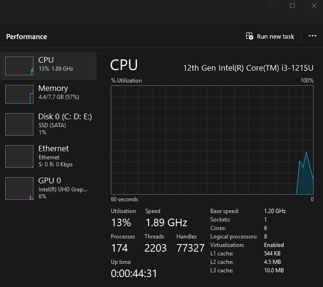Image resolution: width=323 pixels, height=287 pixels.
Task: Open the three-dot more options menu
Action: pos(312,36)
